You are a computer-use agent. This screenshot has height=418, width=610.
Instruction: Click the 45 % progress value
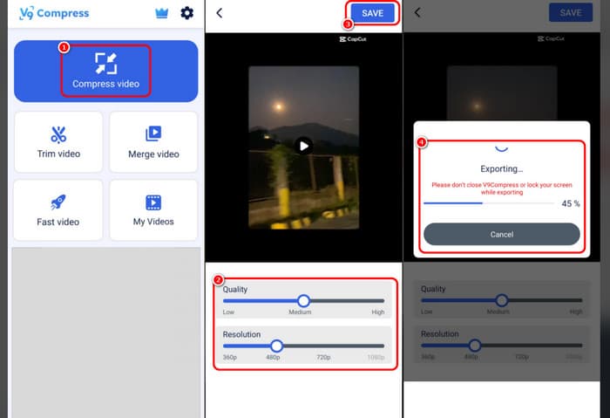pyautogui.click(x=570, y=203)
